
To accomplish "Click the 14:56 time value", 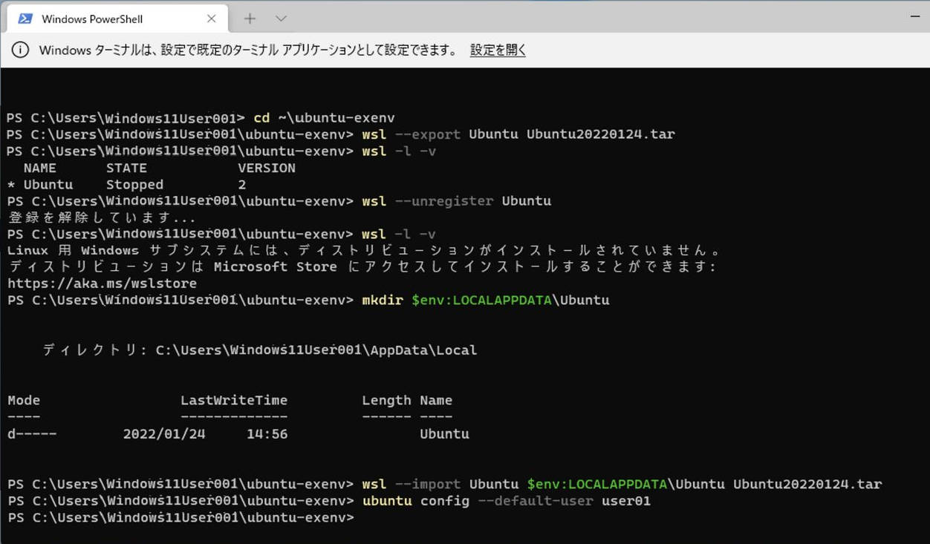I will pos(267,434).
